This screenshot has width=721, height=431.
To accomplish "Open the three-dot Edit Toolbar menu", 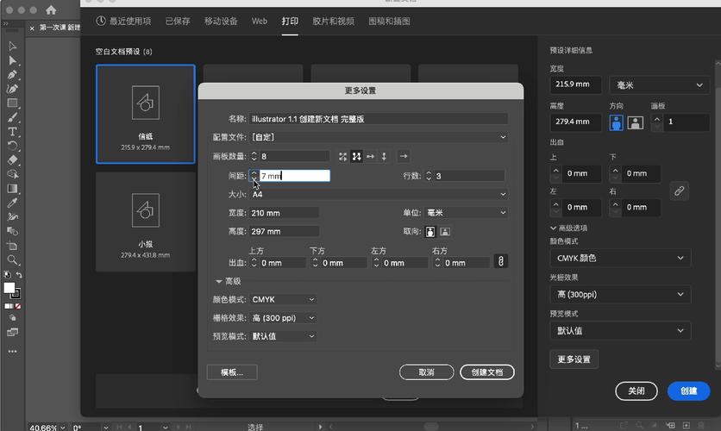I will (x=12, y=352).
